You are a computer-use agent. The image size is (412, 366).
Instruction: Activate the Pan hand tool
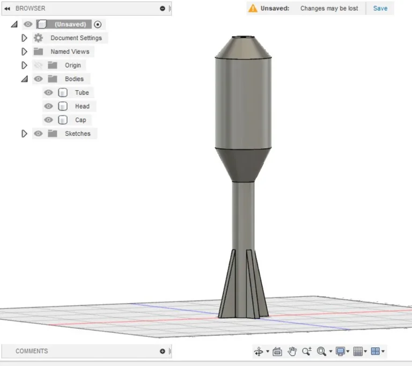[292, 352]
